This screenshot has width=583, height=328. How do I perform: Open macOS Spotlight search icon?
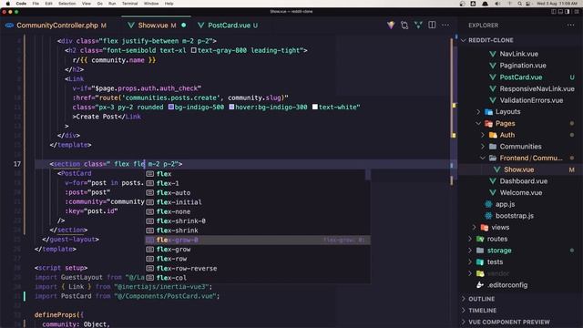(x=519, y=4)
